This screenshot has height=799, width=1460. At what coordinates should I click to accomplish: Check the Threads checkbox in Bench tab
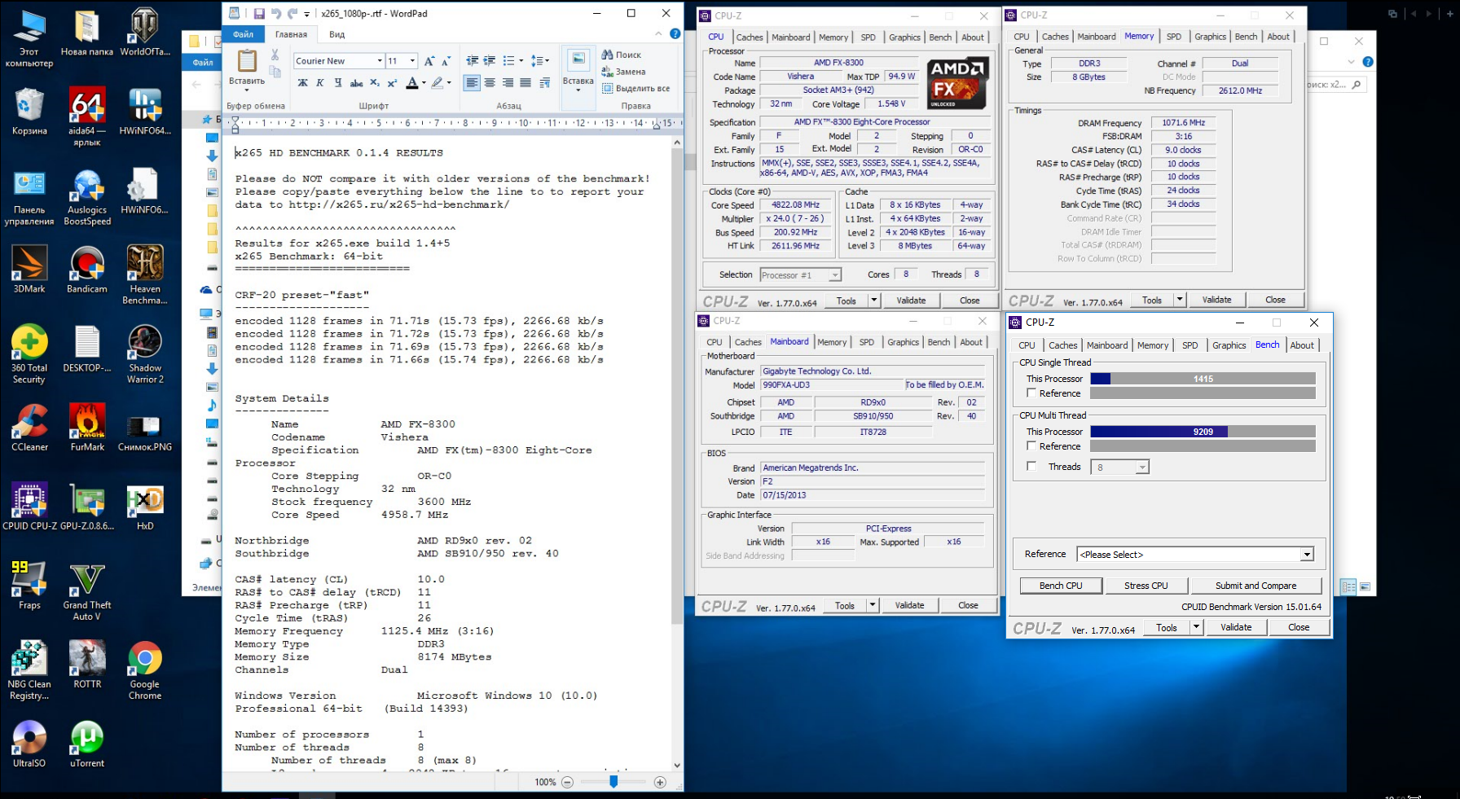tap(1031, 467)
